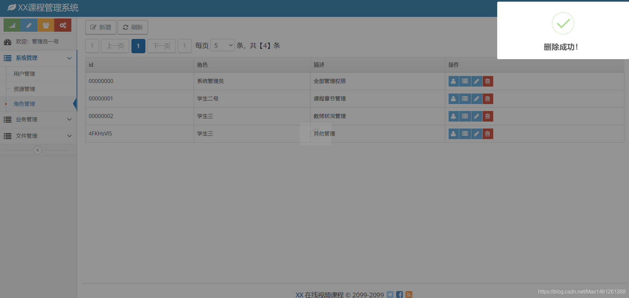
Task: Click the RSS feed icon in the footer
Action: pos(409,294)
